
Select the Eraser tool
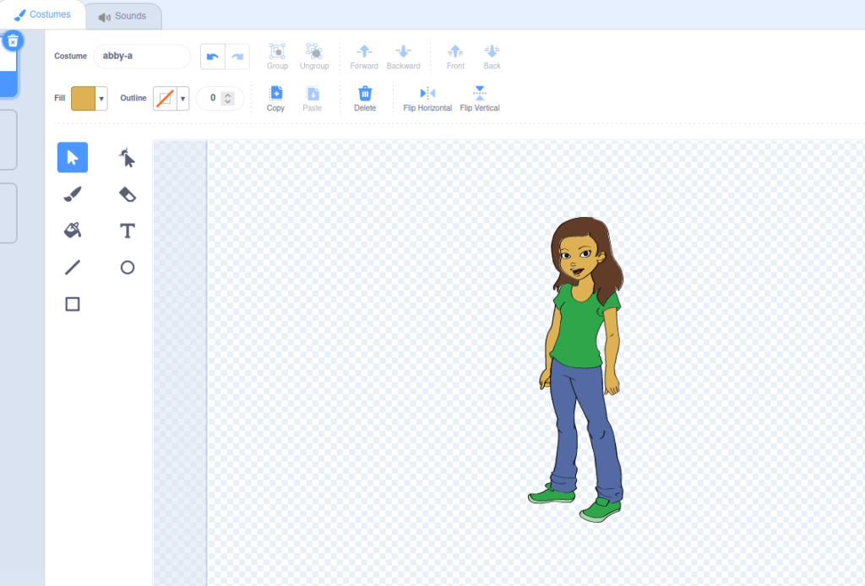tap(127, 195)
